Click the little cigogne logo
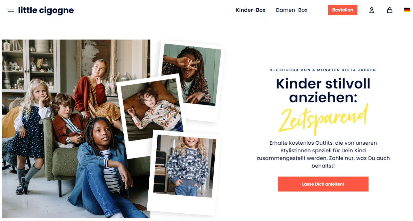Screen dimensions: 413x221 point(46,10)
